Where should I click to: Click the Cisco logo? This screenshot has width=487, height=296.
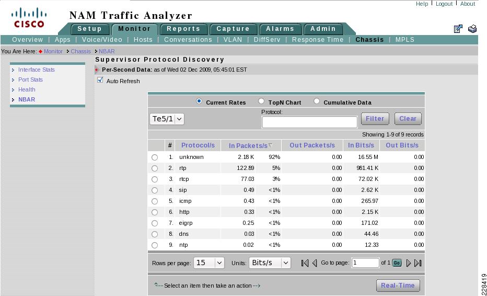tap(29, 18)
